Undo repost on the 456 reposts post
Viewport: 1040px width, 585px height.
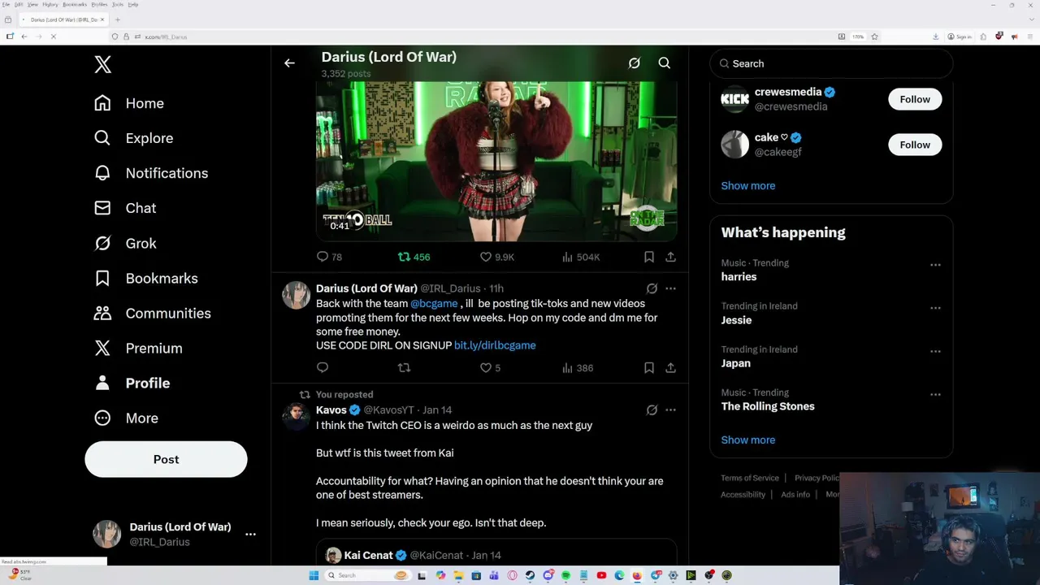point(414,257)
